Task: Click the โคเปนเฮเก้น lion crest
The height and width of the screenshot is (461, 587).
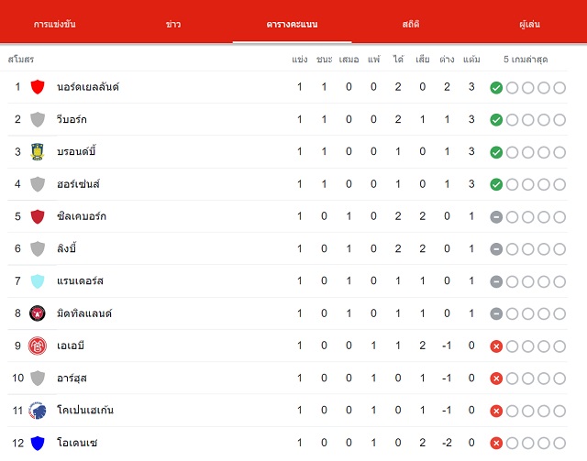Action: coord(38,410)
